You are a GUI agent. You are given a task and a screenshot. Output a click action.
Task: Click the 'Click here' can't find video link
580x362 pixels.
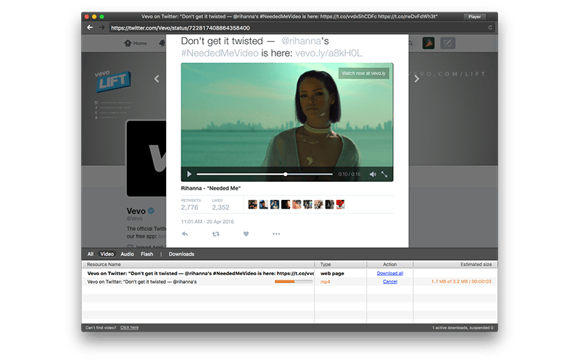coord(130,328)
